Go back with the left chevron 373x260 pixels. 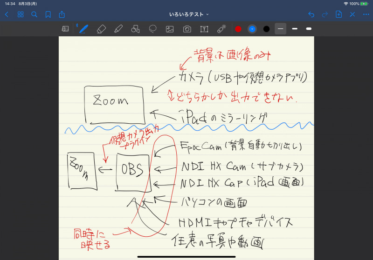tap(7, 14)
